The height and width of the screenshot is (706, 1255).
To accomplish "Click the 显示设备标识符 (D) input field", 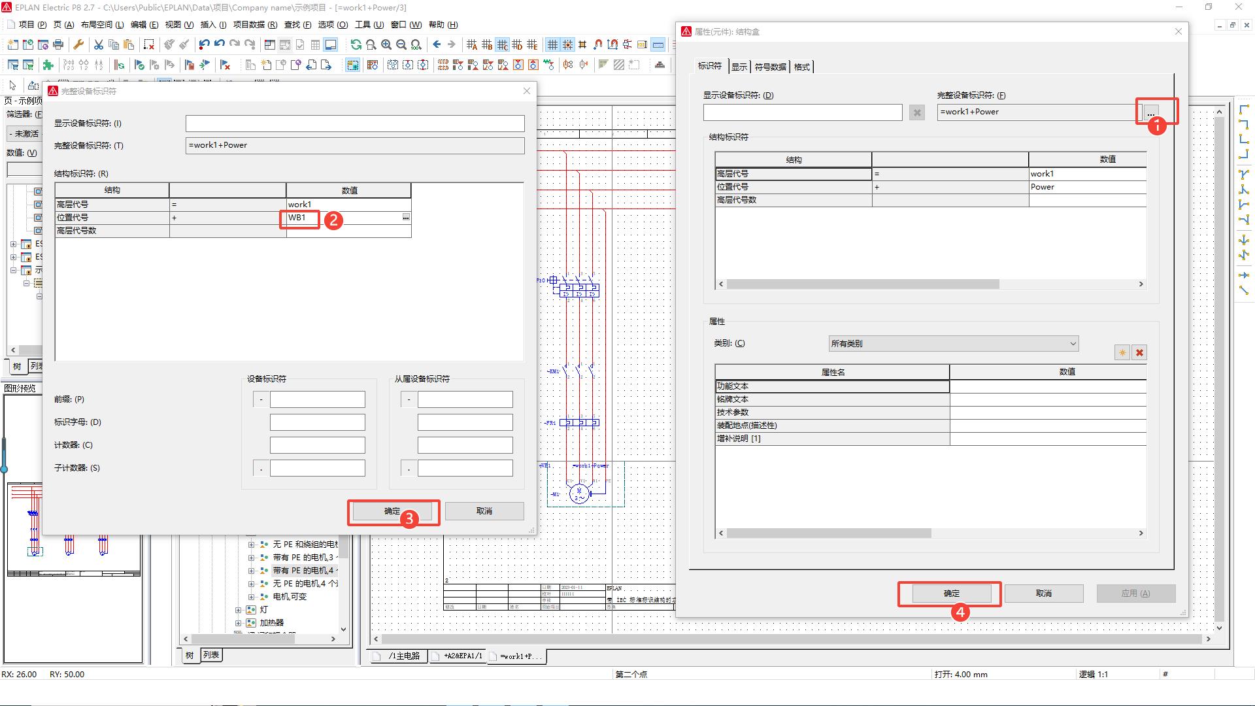I will [x=802, y=112].
